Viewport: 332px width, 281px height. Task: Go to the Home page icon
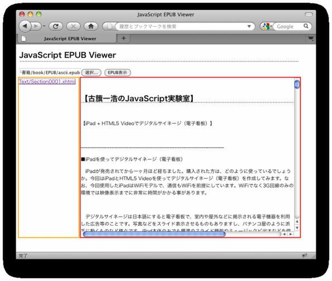91,26
